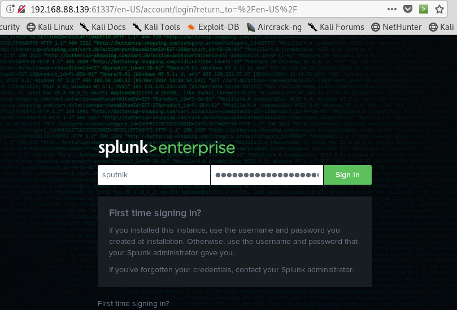Screen dimensions: 457x310
Task: Click the Aircrack-ng bookmark icon
Action: [251, 27]
